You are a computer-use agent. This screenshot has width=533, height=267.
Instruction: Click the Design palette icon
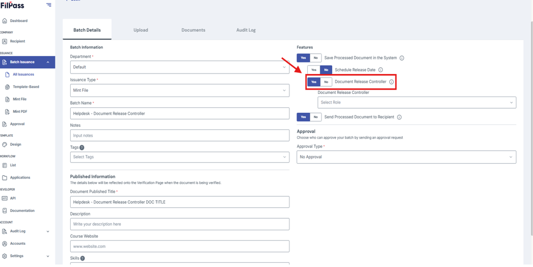4,144
